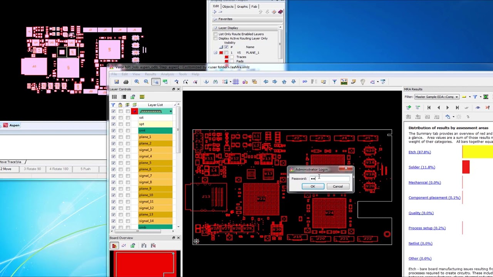Open the Component placement (0.1%) link
This screenshot has height=277, width=493.
[434, 198]
